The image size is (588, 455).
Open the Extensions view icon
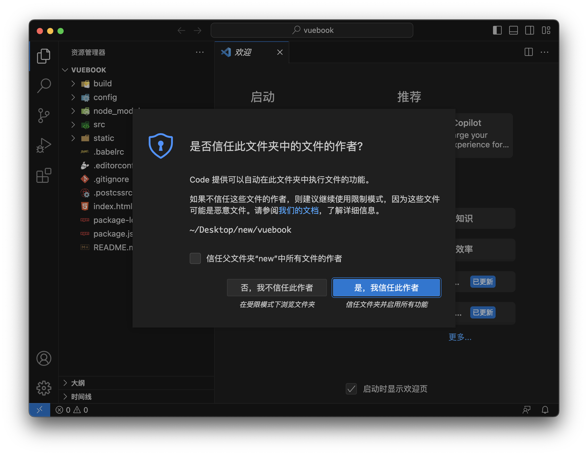coord(44,176)
